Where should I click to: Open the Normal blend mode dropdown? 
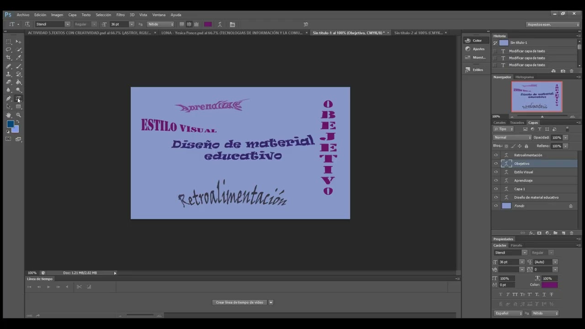[x=512, y=138]
